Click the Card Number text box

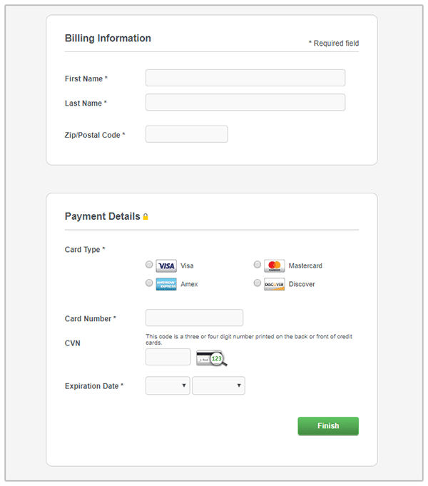coord(194,318)
